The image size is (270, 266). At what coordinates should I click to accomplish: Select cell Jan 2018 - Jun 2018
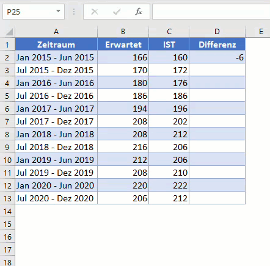[56, 134]
